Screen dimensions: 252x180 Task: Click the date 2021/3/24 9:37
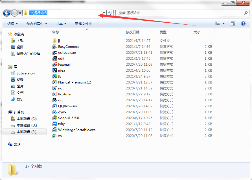138,76
